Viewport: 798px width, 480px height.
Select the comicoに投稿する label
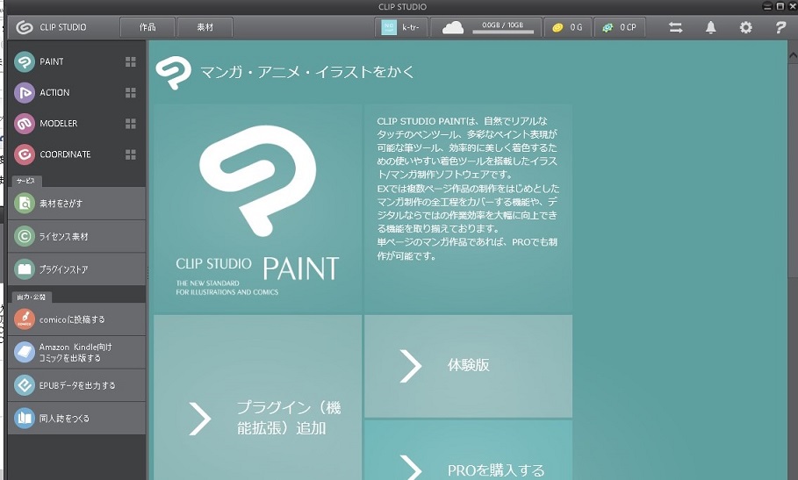click(72, 319)
